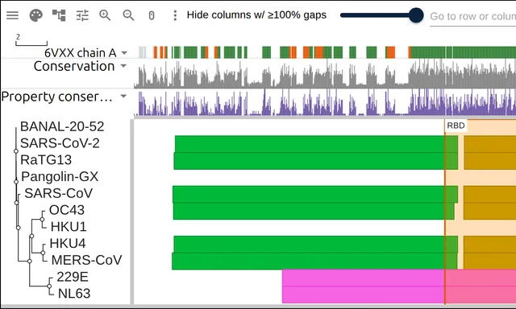Image resolution: width=516 pixels, height=309 pixels.
Task: Select the RaTG13 sequence label
Action: (x=46, y=160)
